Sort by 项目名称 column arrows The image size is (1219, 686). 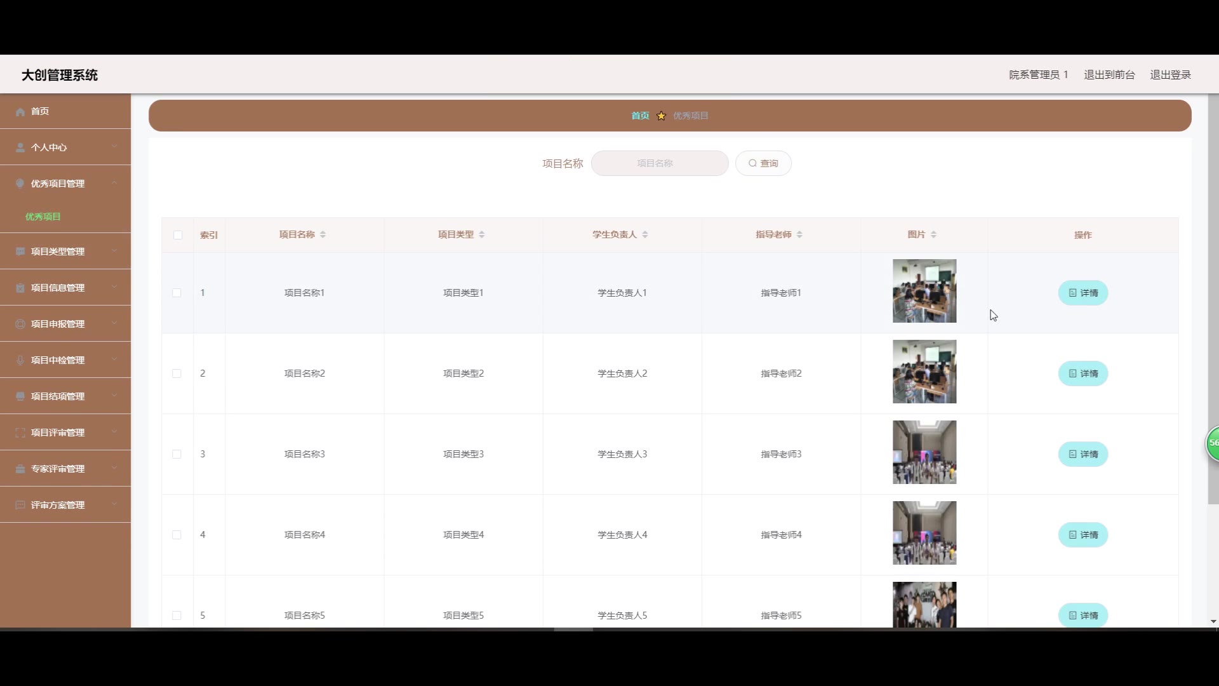pos(323,235)
